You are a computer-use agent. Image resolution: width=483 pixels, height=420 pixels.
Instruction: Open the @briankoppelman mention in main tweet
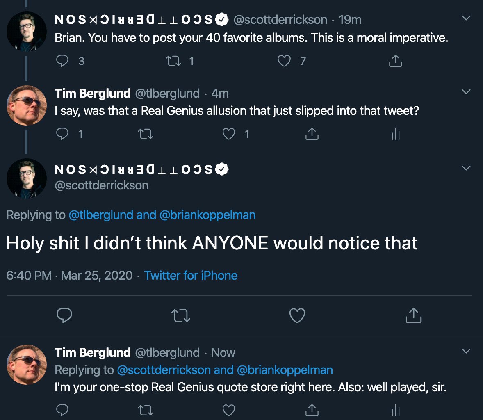(207, 215)
